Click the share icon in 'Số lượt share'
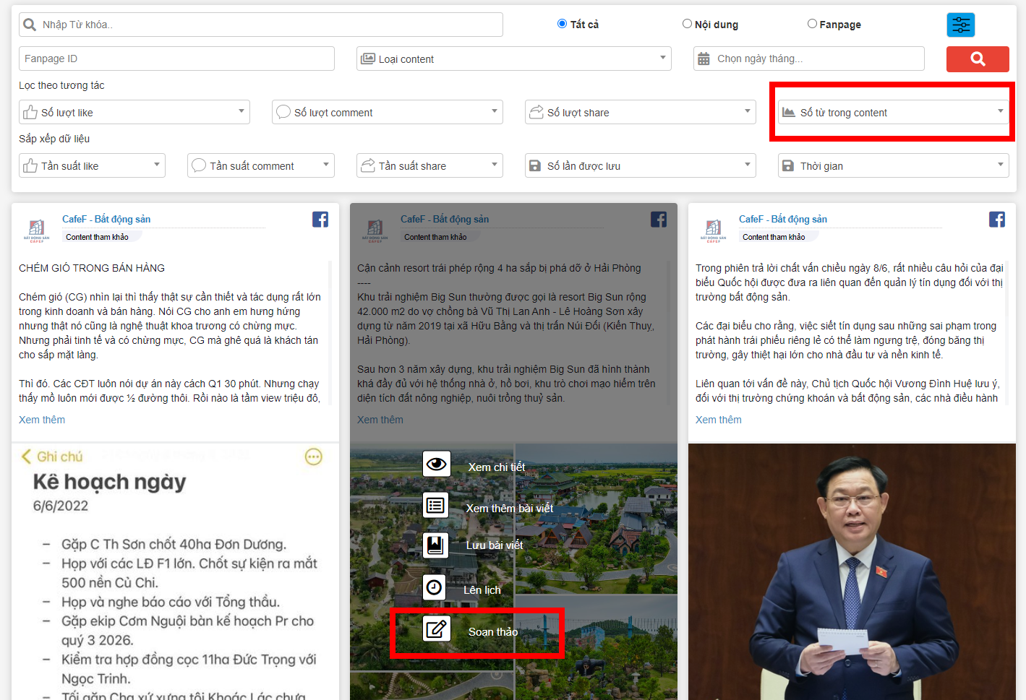 tap(536, 112)
